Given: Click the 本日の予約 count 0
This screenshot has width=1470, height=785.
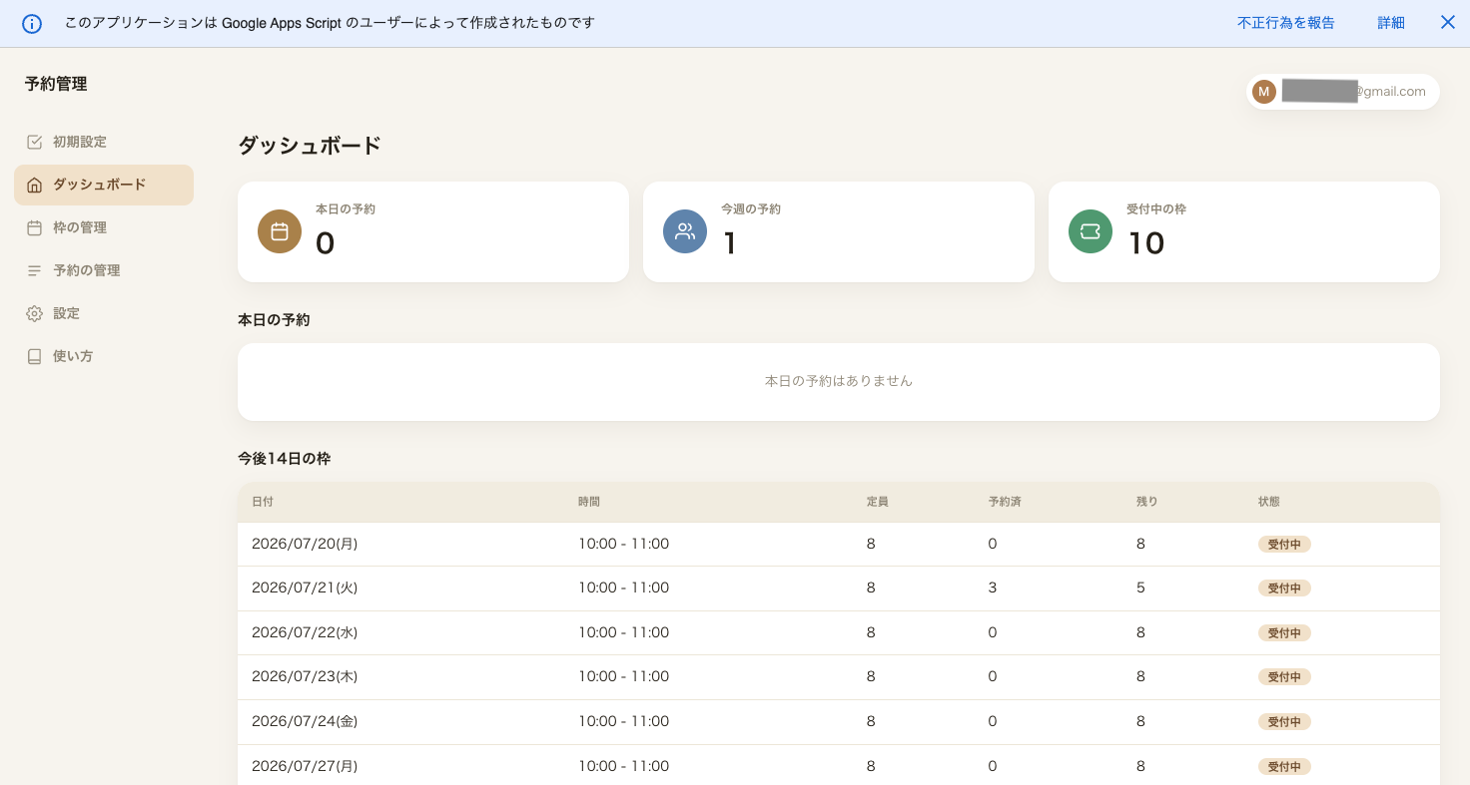Looking at the screenshot, I should click(325, 243).
